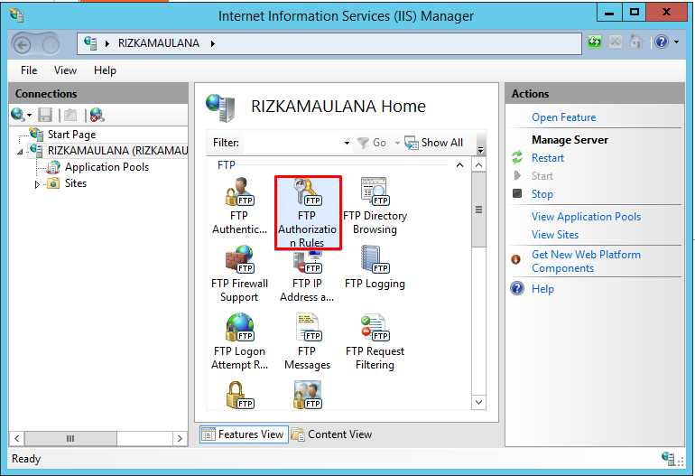Click the Restart server link
The width and height of the screenshot is (695, 476).
(548, 158)
